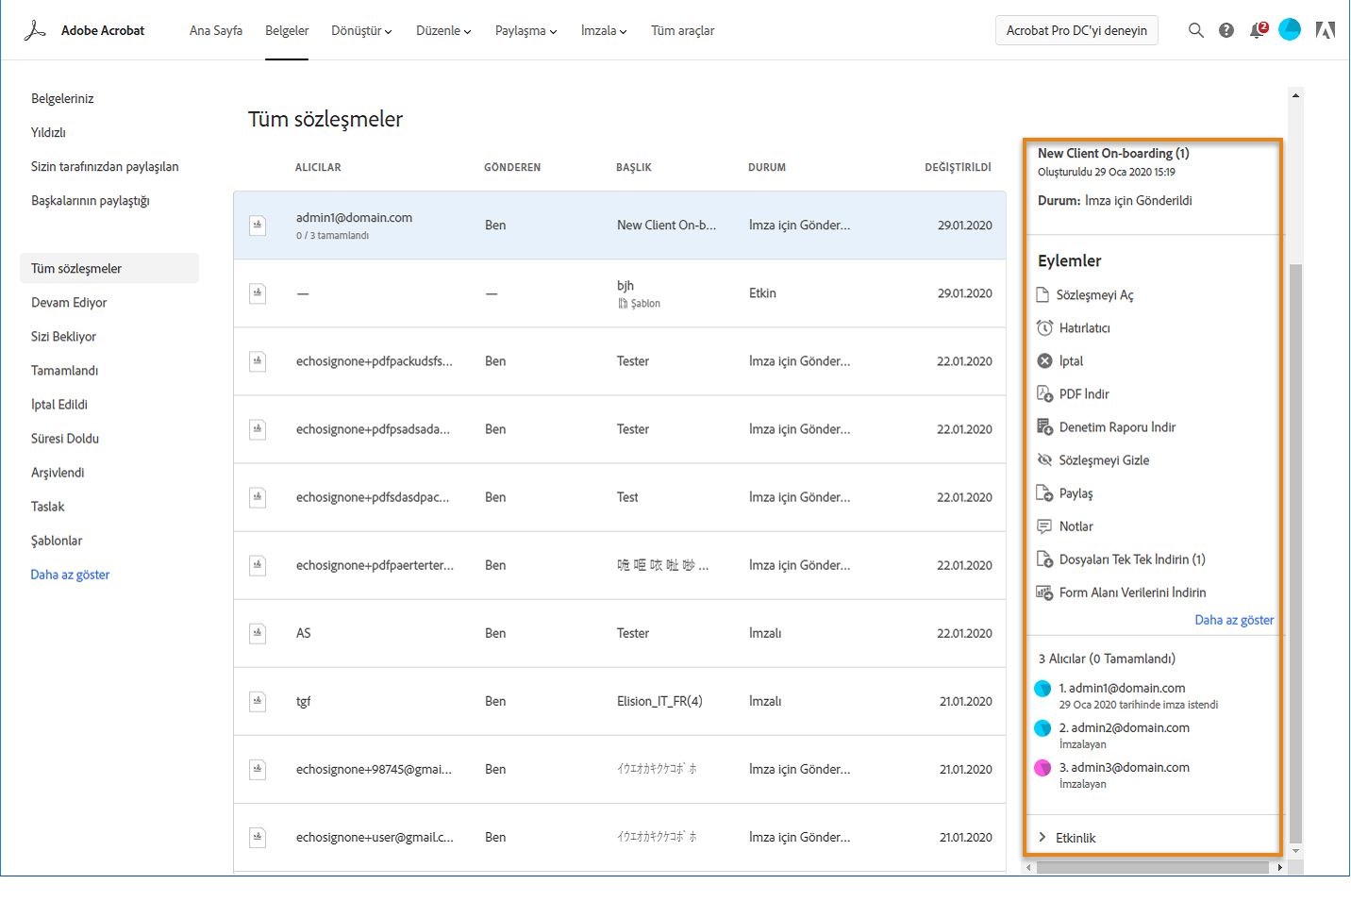Click the İptal cancel icon
The width and height of the screenshot is (1351, 901).
pos(1044,360)
